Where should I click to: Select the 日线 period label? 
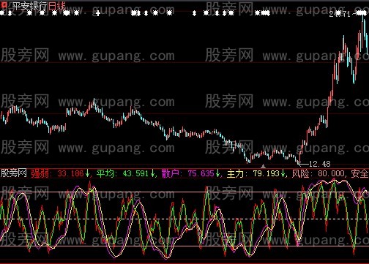click(x=56, y=6)
